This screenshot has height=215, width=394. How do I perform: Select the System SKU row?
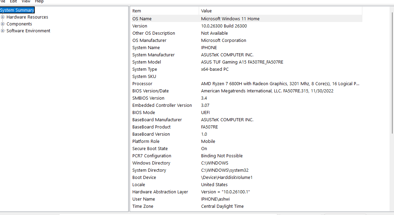click(x=247, y=77)
